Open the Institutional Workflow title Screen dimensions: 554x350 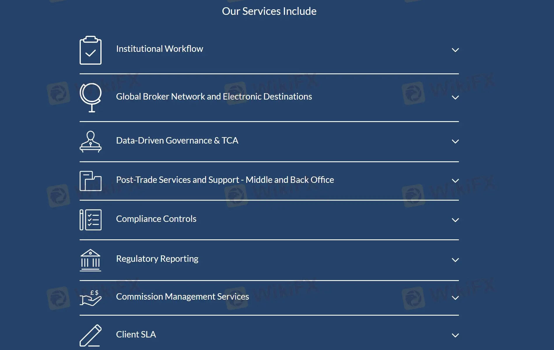click(x=160, y=49)
